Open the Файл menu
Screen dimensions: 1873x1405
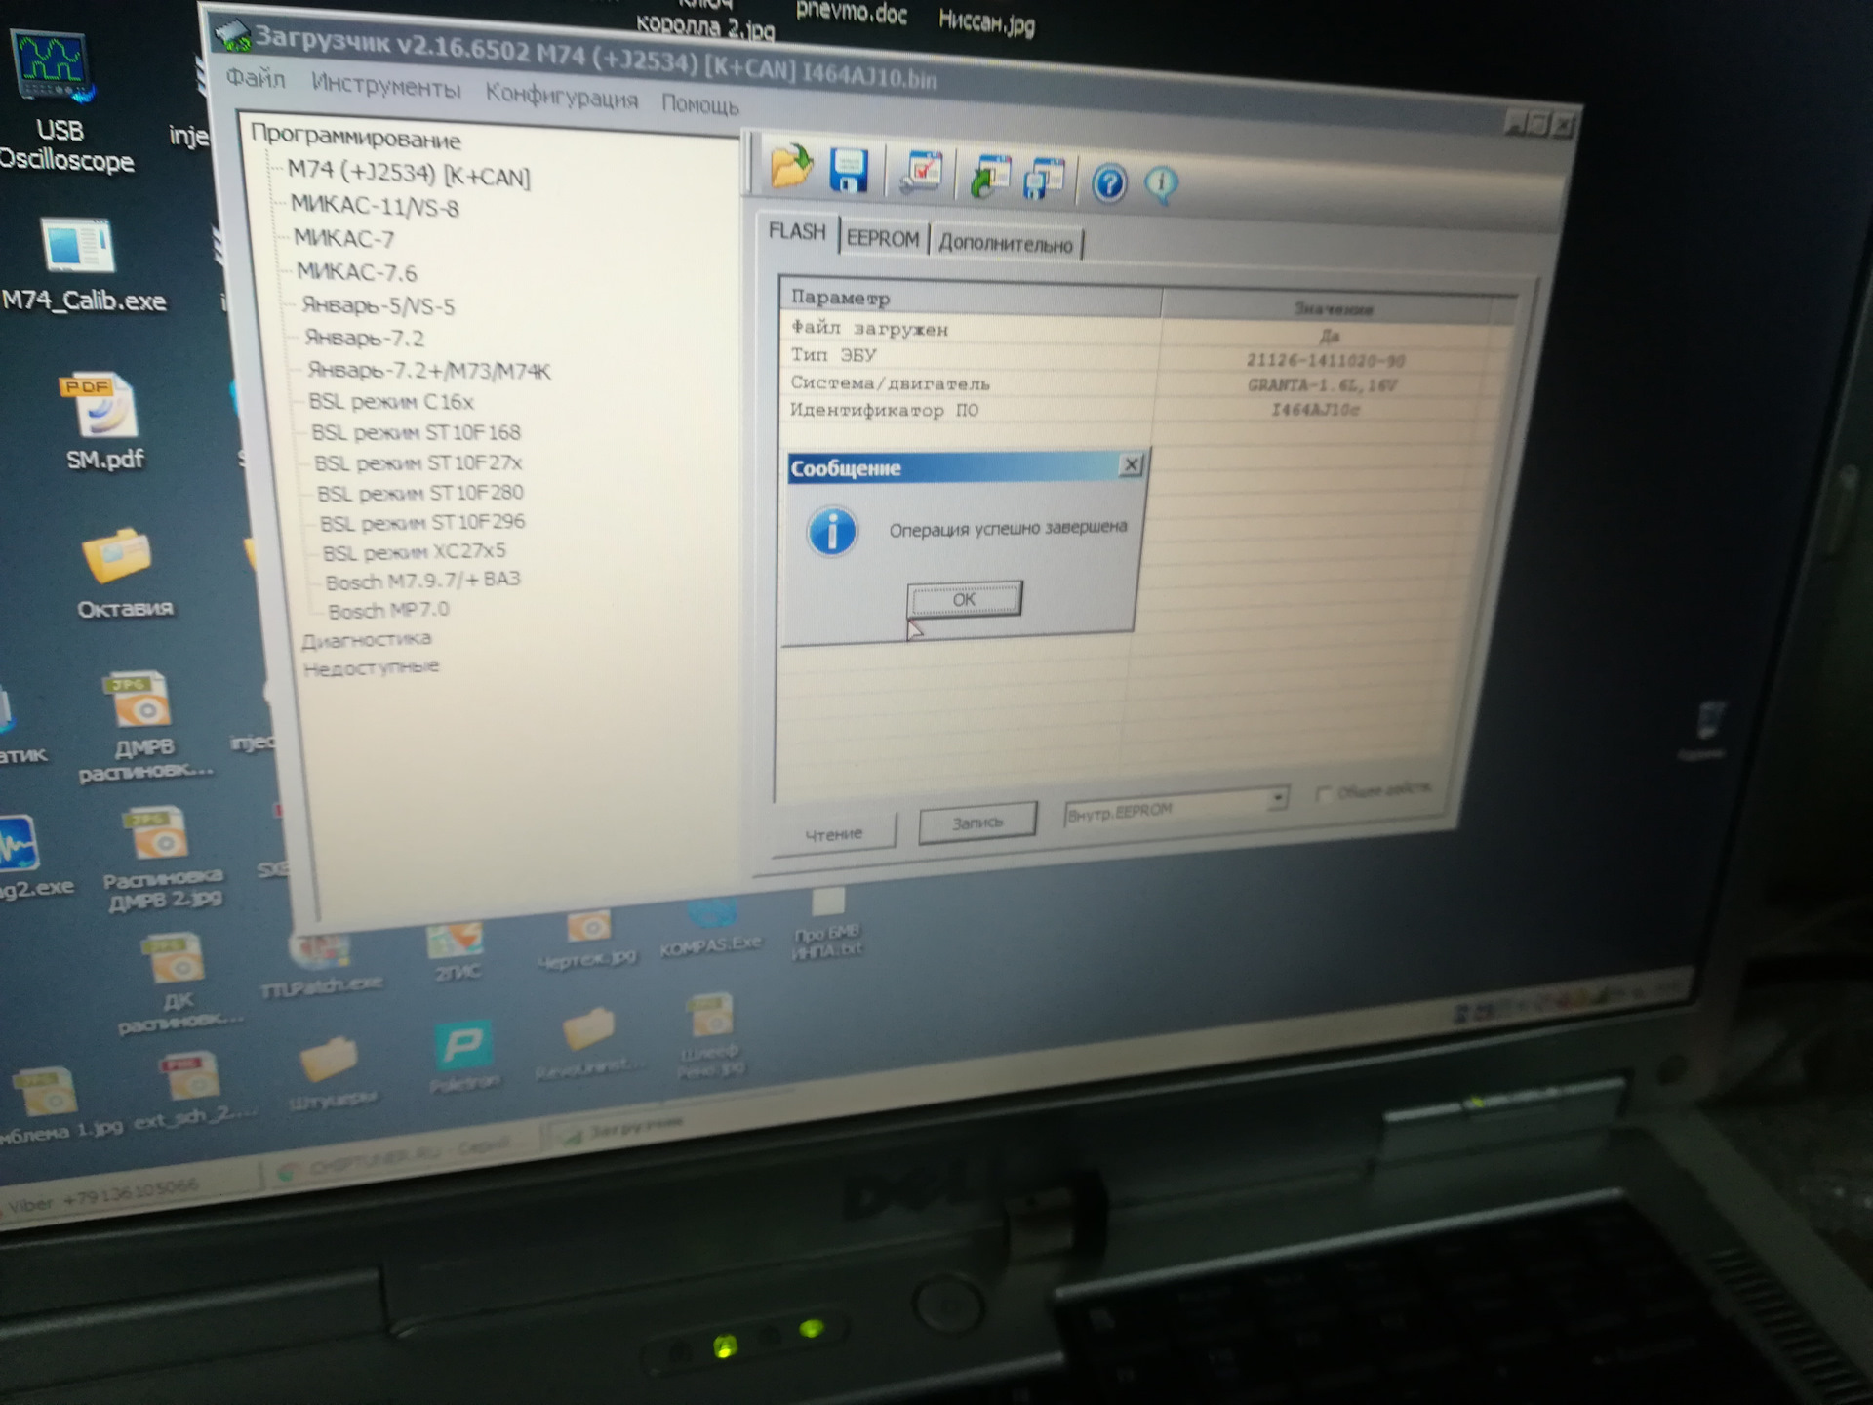(x=256, y=78)
